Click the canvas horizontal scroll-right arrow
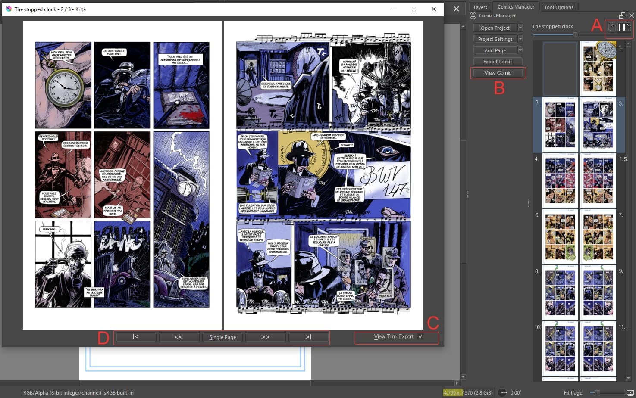636x398 pixels. tap(457, 382)
